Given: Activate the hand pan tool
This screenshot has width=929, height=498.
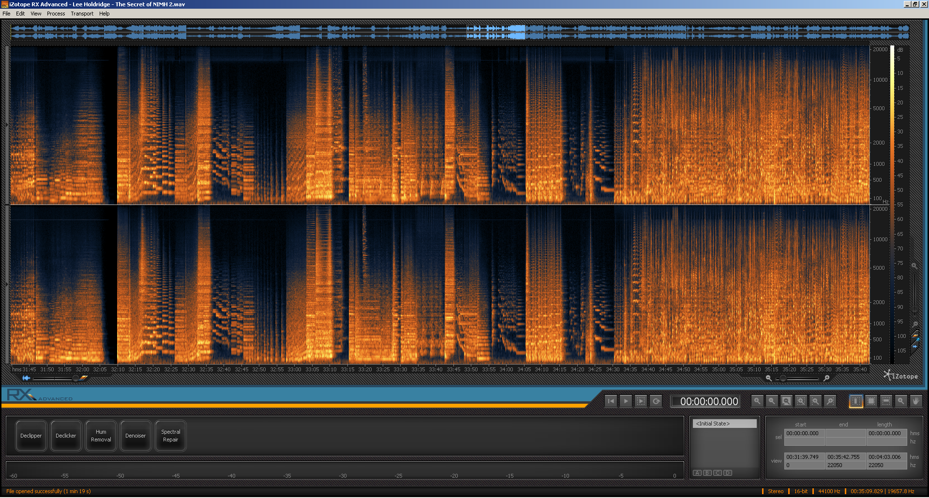Looking at the screenshot, I should click(x=915, y=401).
